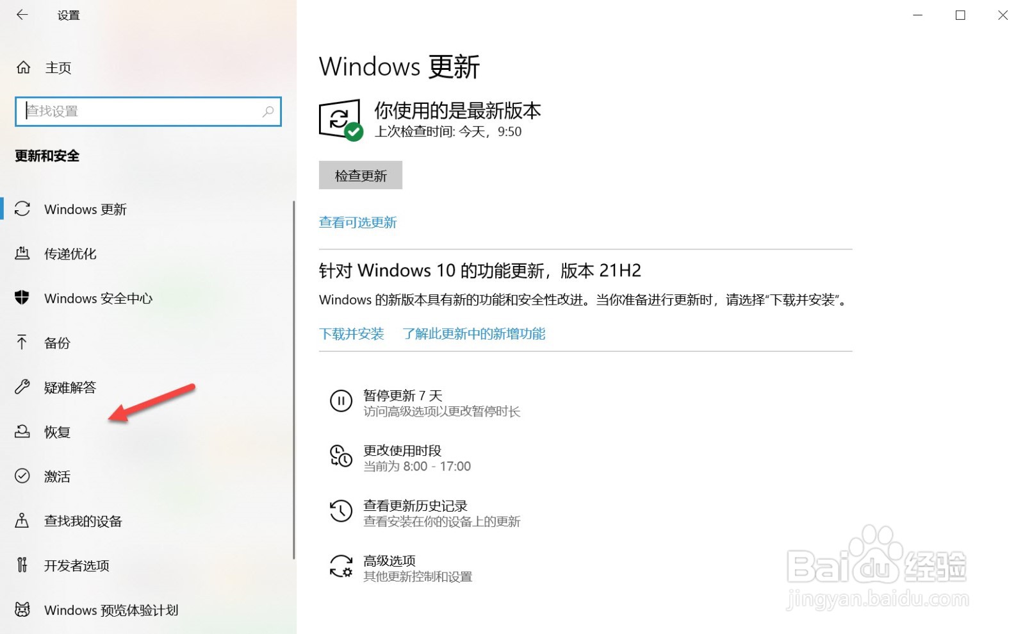
Task: Click the pause icon for 暂停更新 7 天
Action: coord(341,401)
